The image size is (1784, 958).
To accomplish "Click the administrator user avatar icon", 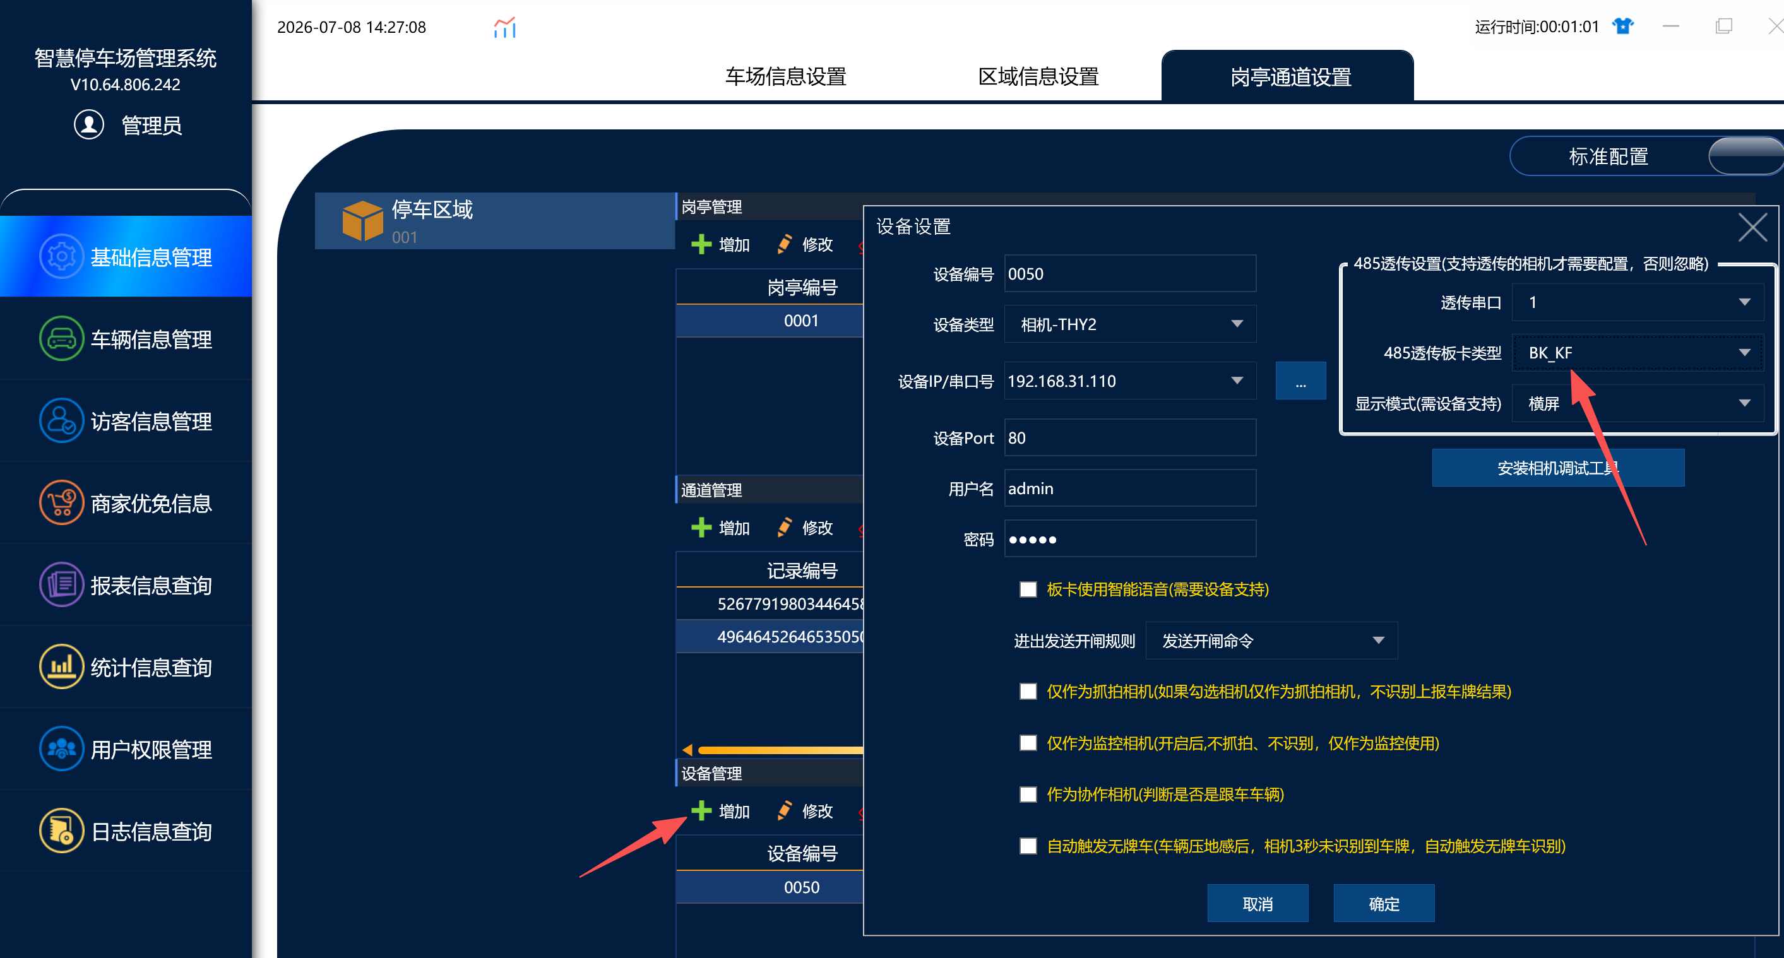I will coord(88,124).
